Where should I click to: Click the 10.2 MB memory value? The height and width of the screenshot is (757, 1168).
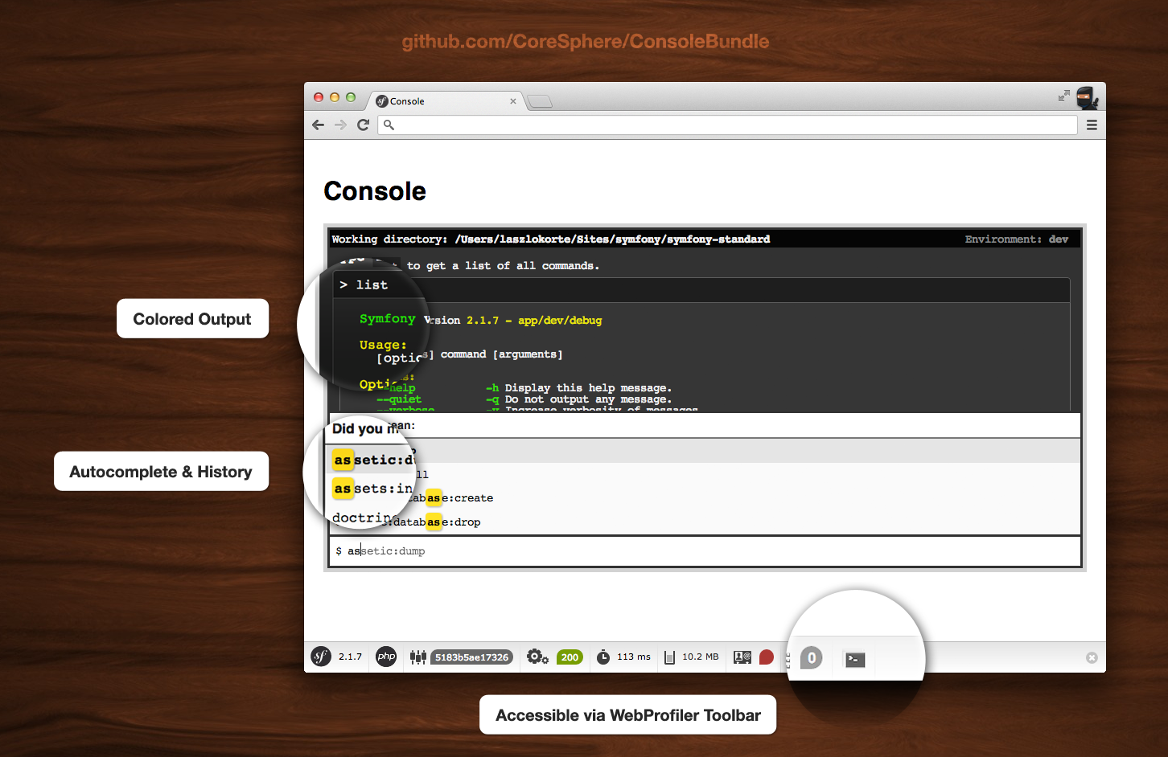(x=701, y=657)
